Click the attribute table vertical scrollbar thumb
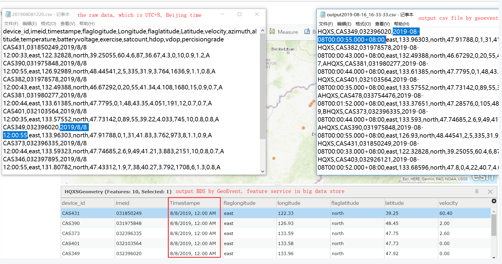 tap(494, 225)
